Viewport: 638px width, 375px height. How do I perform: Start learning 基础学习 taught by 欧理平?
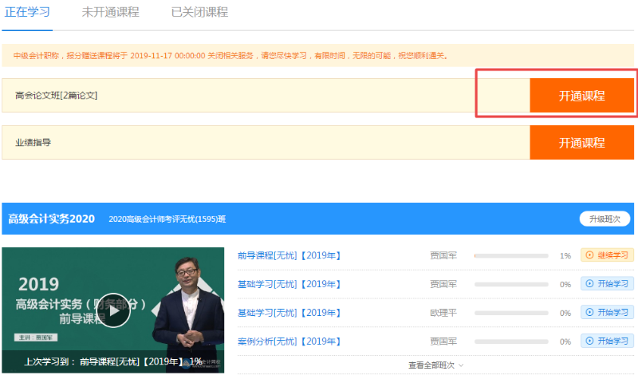point(607,312)
